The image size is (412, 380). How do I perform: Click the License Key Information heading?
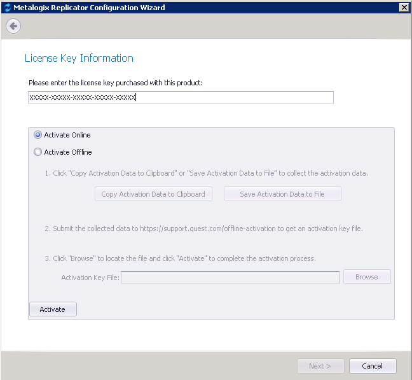click(79, 58)
